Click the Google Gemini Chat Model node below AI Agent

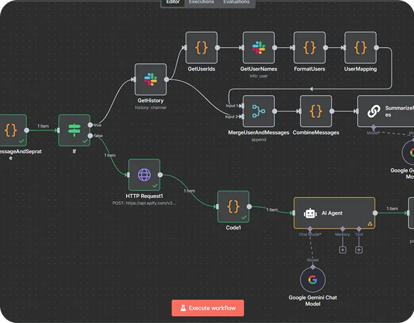point(313,280)
